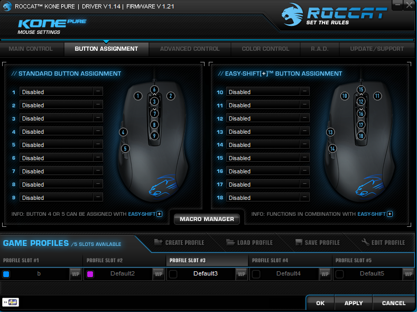Open the Macro Manager

(207, 219)
